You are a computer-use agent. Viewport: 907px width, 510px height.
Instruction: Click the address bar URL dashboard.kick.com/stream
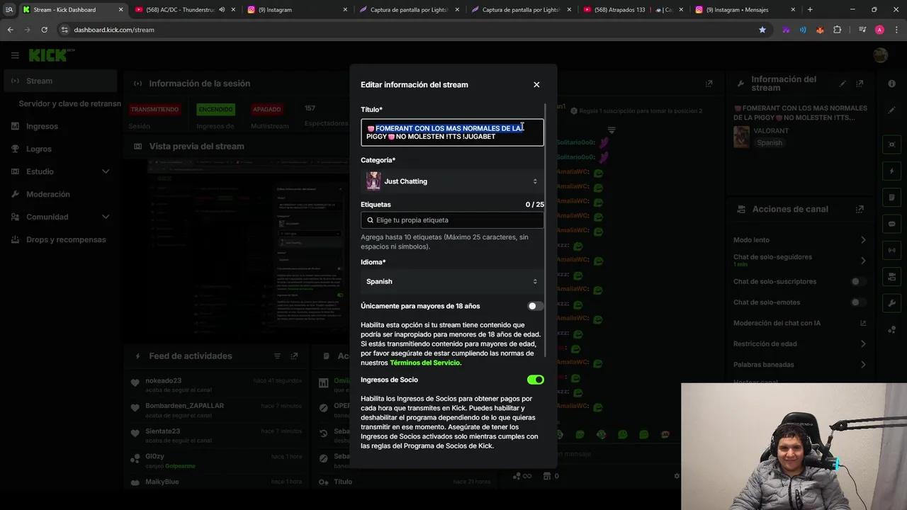coord(114,30)
